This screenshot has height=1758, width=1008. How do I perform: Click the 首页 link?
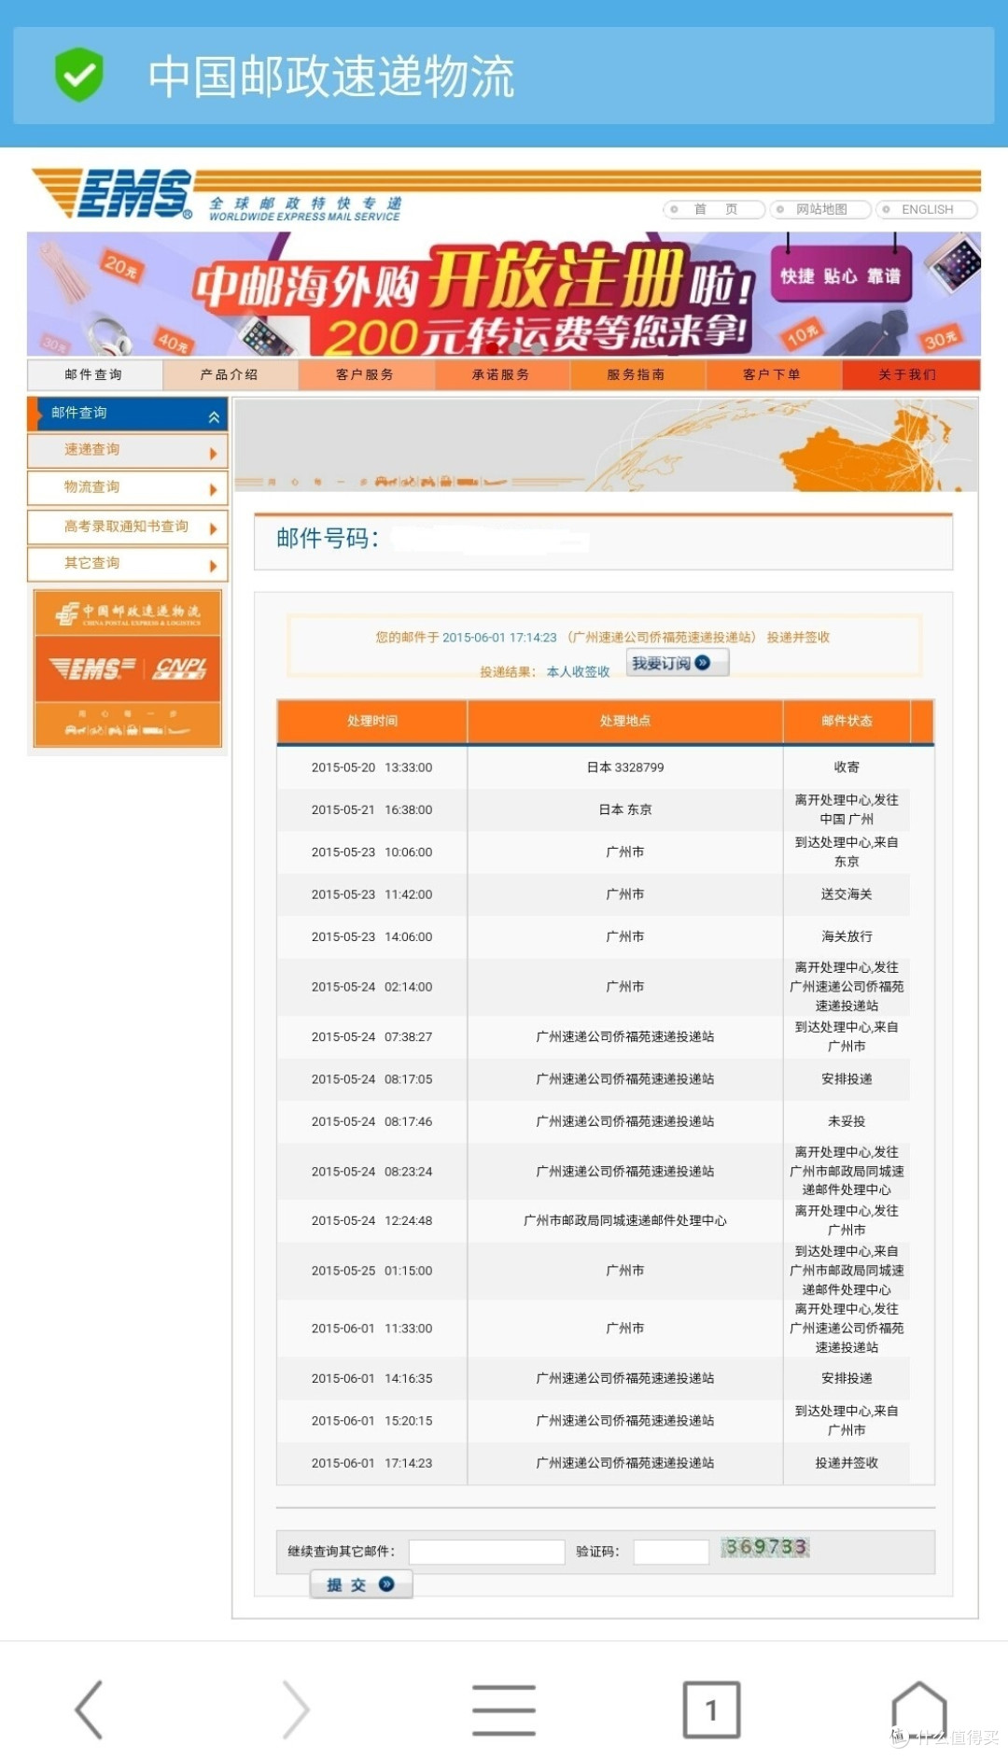pos(714,209)
